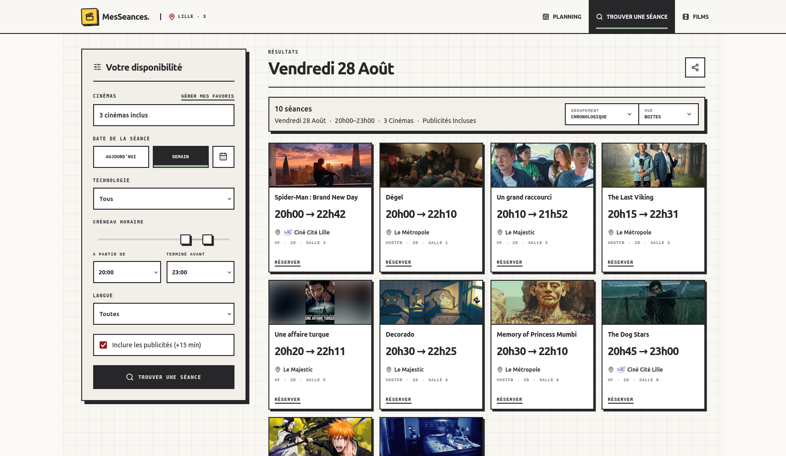
Task: Open the Terminé avant 23:00 dropdown
Action: point(201,272)
